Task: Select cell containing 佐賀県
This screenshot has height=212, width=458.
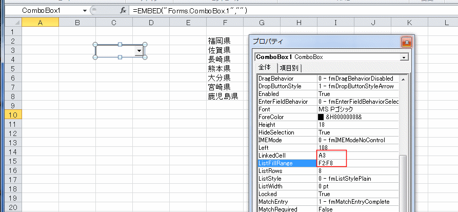Action: coord(225,50)
